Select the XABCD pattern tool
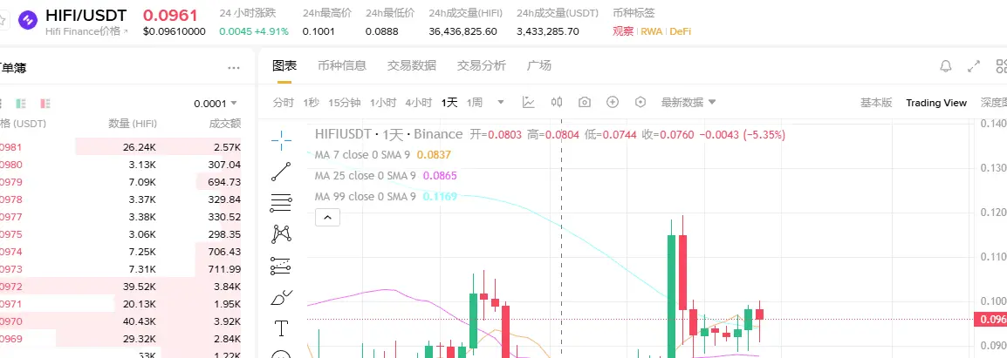Viewport: 1007px width, 358px height. tap(281, 234)
